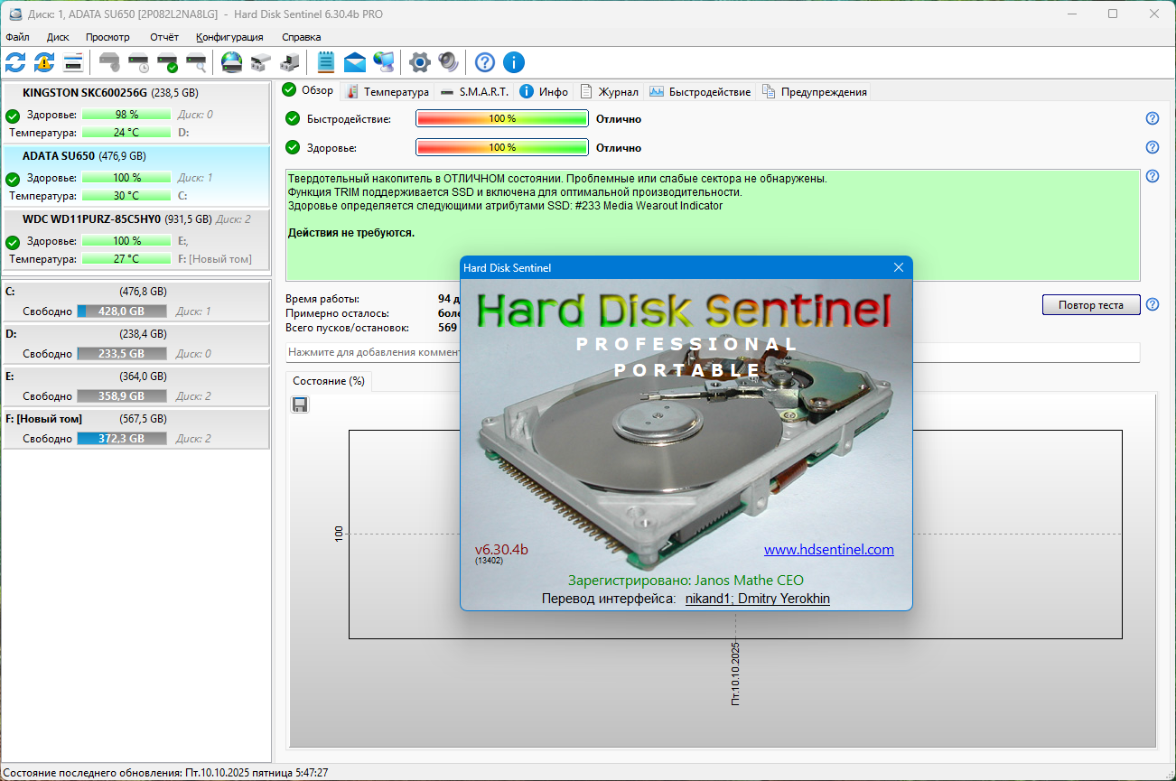Click the blue notepad report icon

point(326,62)
